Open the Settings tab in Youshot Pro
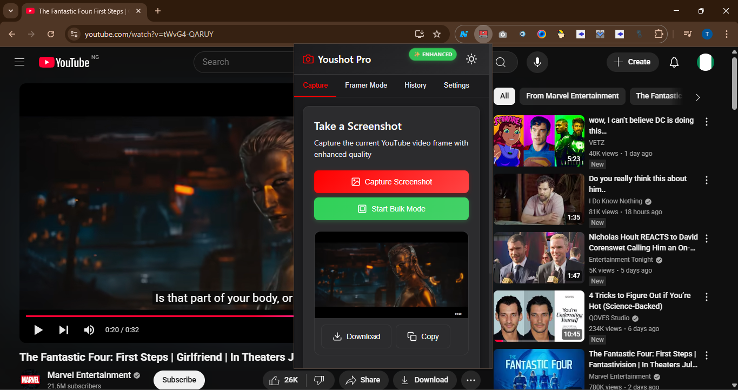 [456, 85]
